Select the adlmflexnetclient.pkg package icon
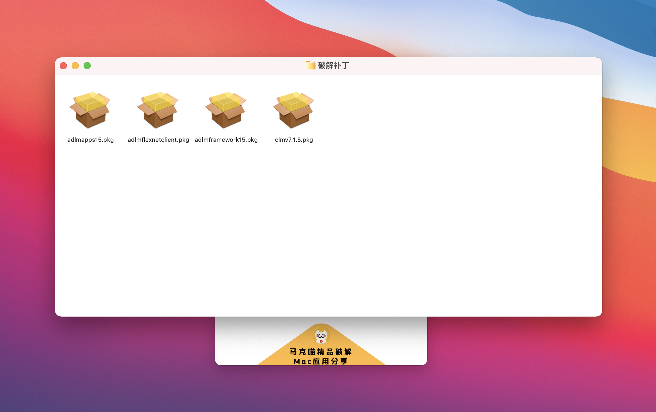Image resolution: width=656 pixels, height=412 pixels. click(158, 110)
